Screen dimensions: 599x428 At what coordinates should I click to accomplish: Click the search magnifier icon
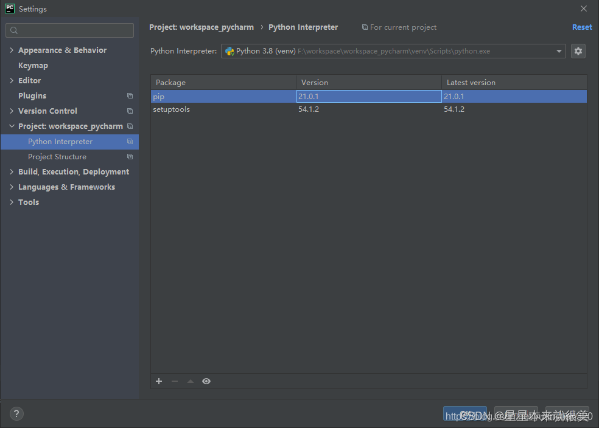[x=14, y=30]
